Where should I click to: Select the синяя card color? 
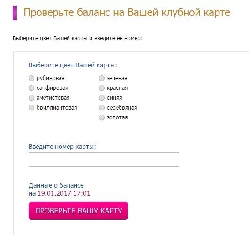click(x=102, y=98)
